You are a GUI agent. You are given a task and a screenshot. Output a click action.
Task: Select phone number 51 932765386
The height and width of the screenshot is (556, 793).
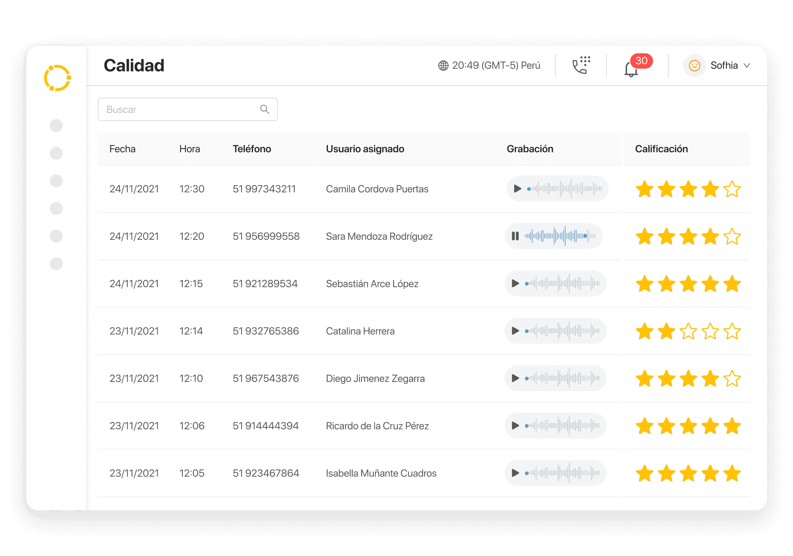pyautogui.click(x=266, y=331)
